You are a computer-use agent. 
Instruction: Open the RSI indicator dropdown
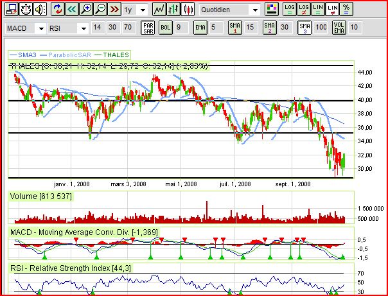(x=68, y=28)
